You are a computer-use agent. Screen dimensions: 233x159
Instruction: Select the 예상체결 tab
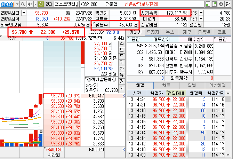coord(218,86)
